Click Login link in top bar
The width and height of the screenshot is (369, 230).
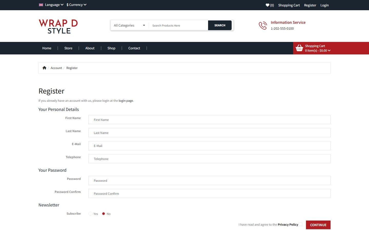click(324, 5)
